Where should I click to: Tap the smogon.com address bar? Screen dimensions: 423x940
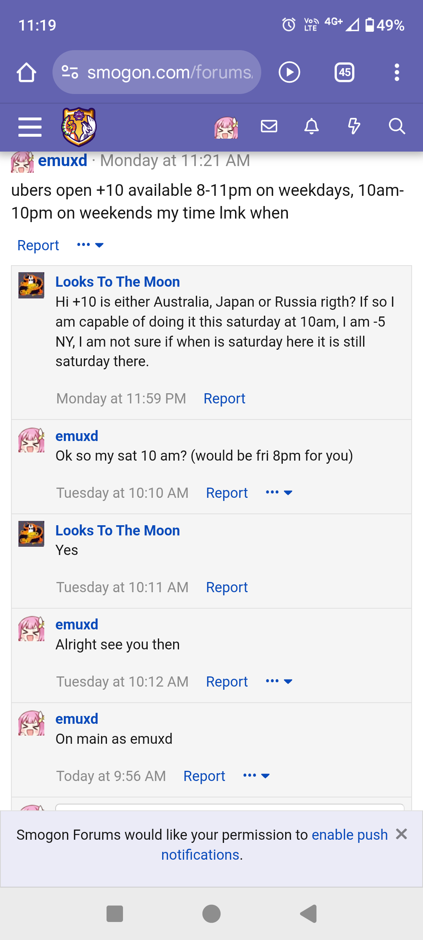click(157, 72)
